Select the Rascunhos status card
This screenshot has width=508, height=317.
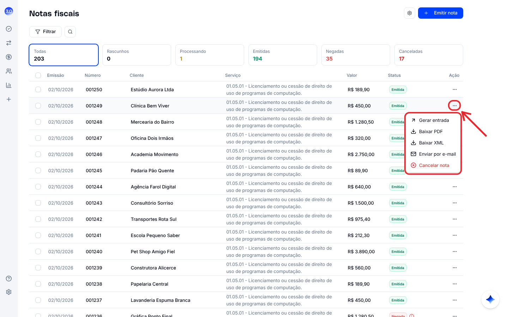tap(137, 55)
